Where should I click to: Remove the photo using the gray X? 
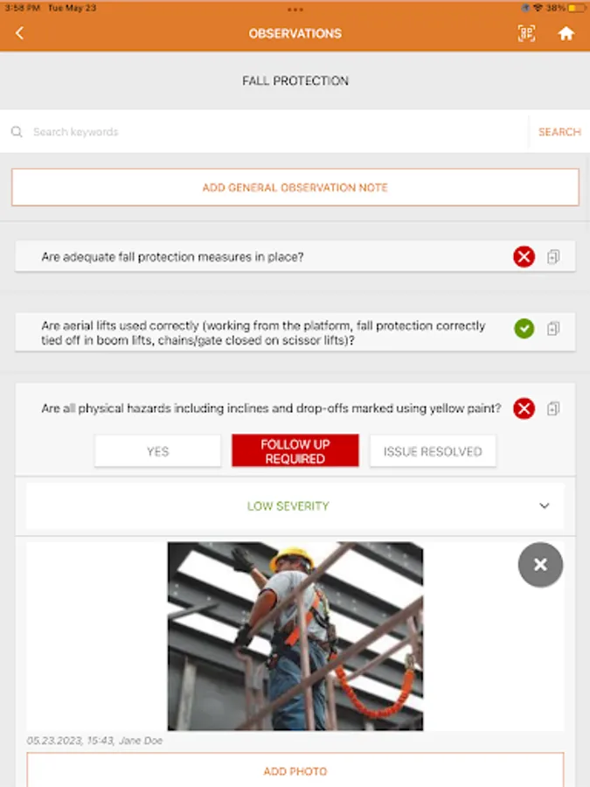click(x=540, y=565)
